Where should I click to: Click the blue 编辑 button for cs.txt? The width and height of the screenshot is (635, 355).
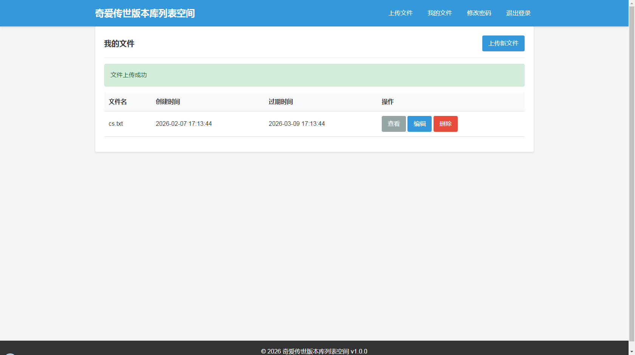[x=419, y=124]
